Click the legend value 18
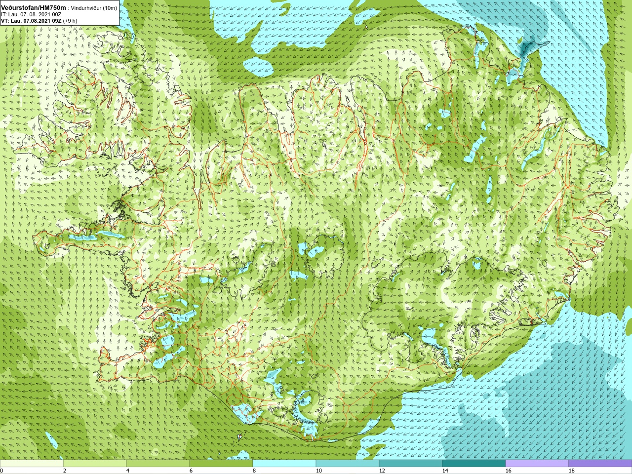The height and width of the screenshot is (474, 632). coord(572,471)
